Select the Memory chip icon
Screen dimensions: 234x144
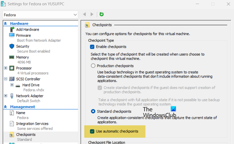tap(12, 57)
